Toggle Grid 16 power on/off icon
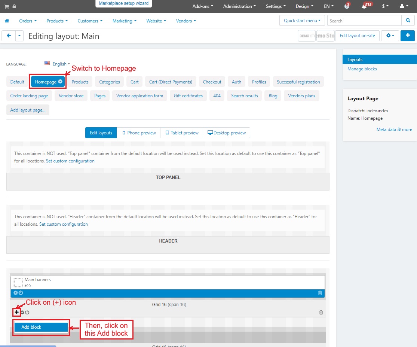This screenshot has width=417, height=347. (27, 312)
